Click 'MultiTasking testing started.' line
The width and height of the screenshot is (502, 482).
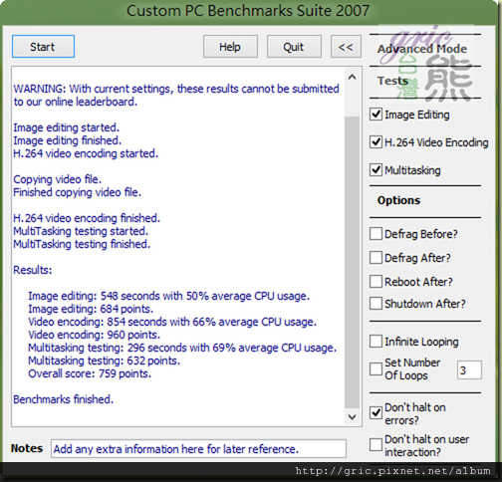(x=81, y=231)
